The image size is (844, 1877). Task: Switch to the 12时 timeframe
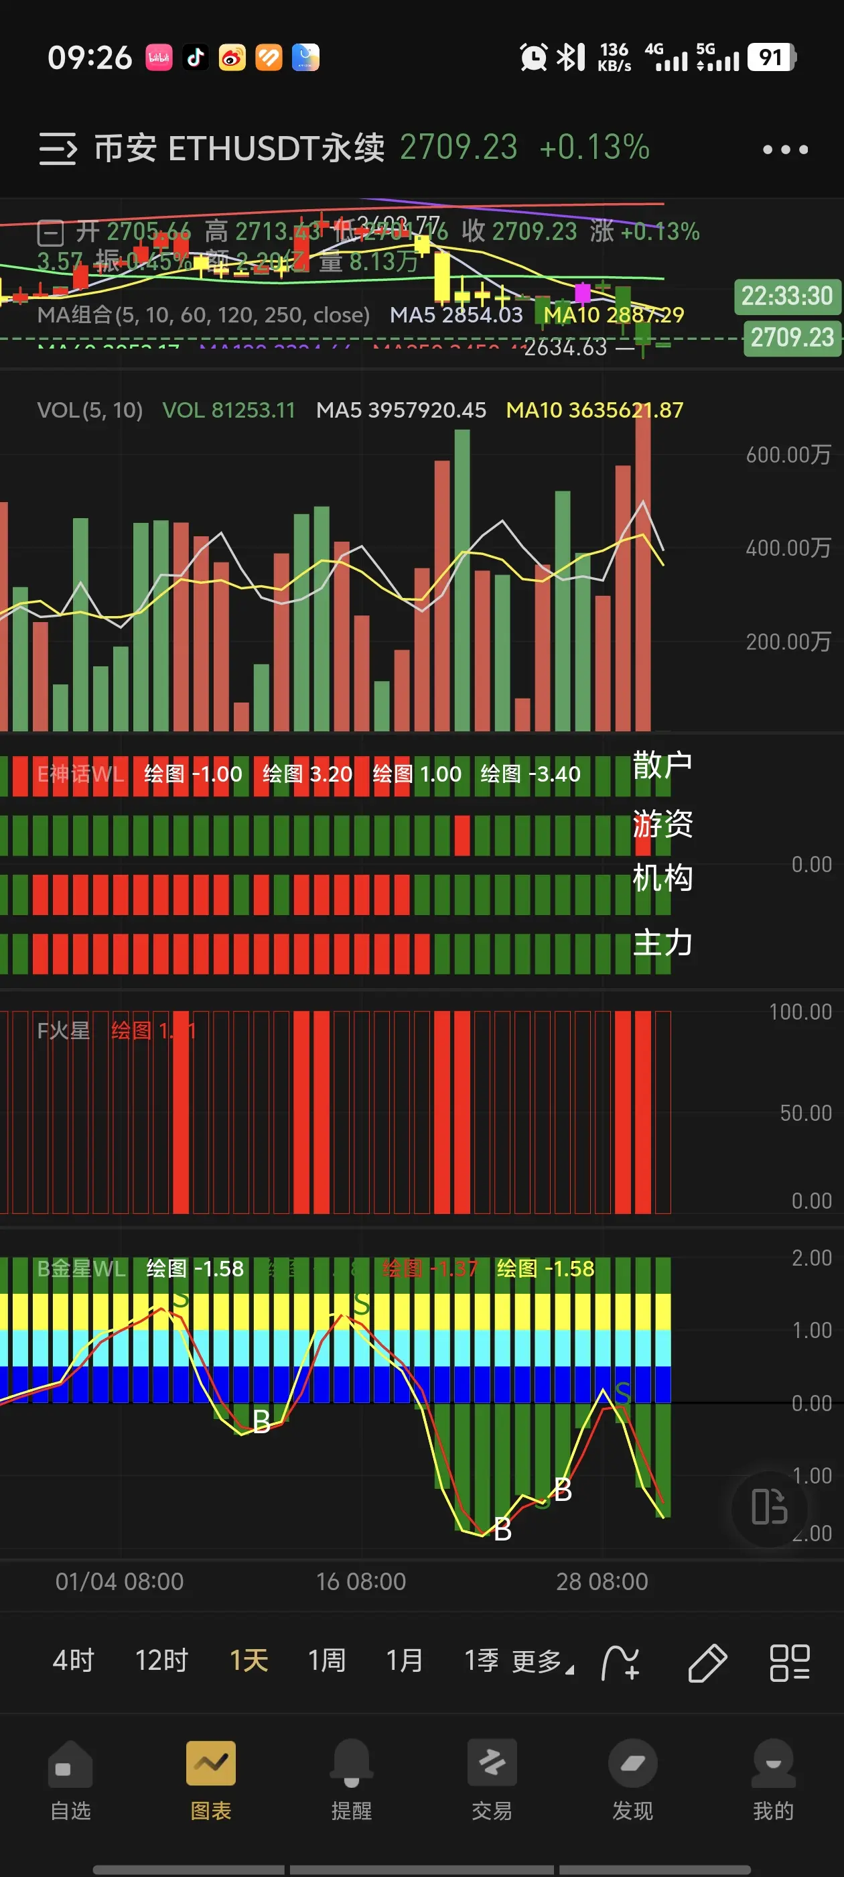pyautogui.click(x=161, y=1660)
